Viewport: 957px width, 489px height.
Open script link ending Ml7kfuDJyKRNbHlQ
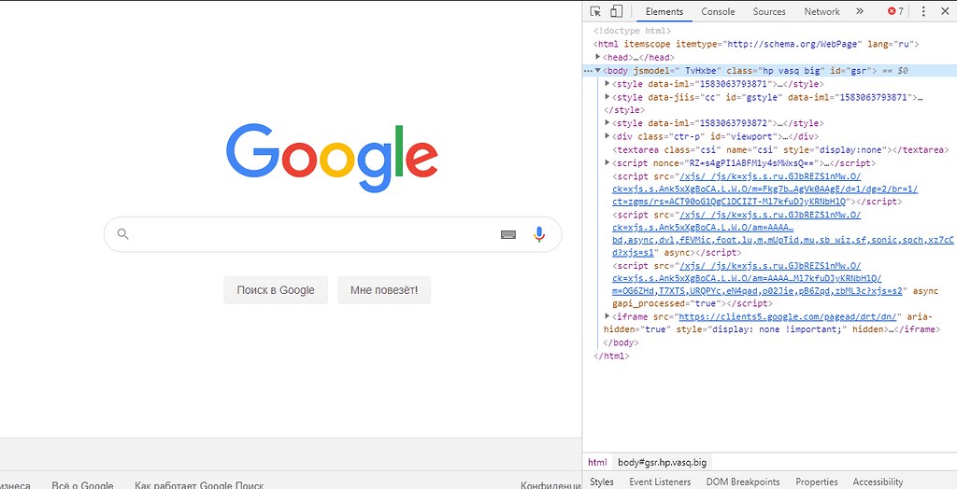765,189
